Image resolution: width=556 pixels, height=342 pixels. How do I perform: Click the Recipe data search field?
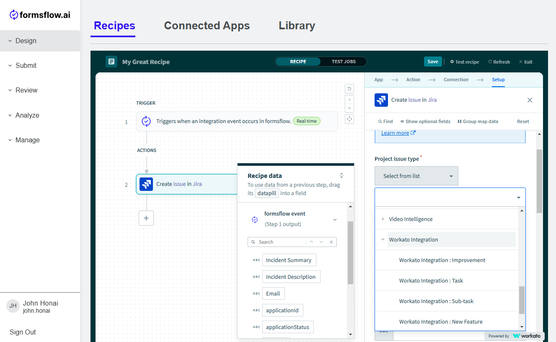(x=282, y=242)
